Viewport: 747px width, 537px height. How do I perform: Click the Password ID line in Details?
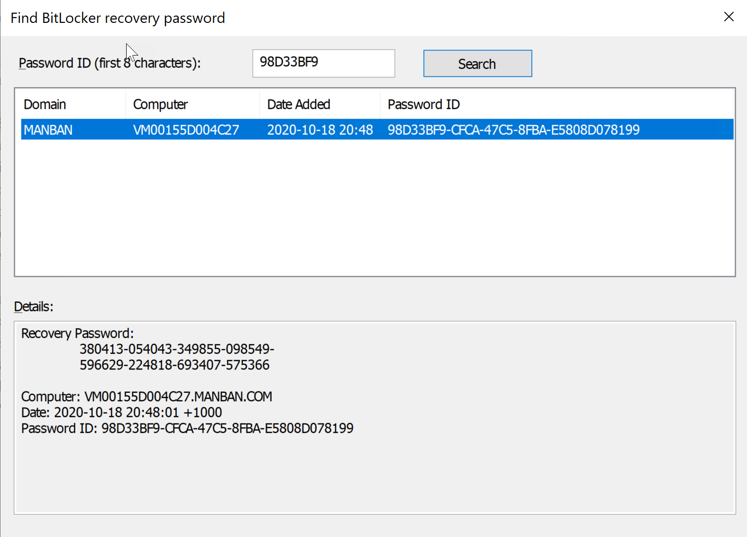point(187,428)
